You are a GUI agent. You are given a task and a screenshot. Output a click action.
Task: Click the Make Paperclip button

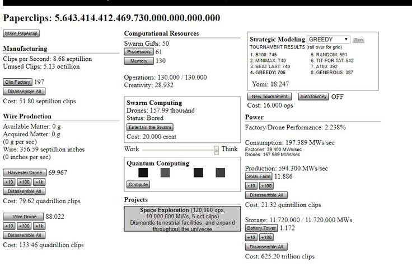tap(21, 33)
